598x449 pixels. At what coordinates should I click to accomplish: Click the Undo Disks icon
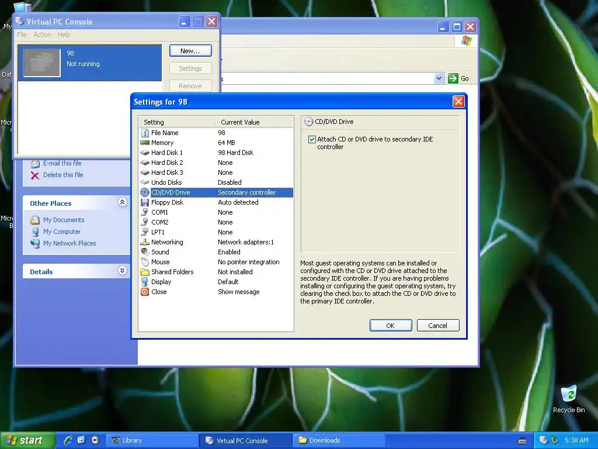(145, 182)
